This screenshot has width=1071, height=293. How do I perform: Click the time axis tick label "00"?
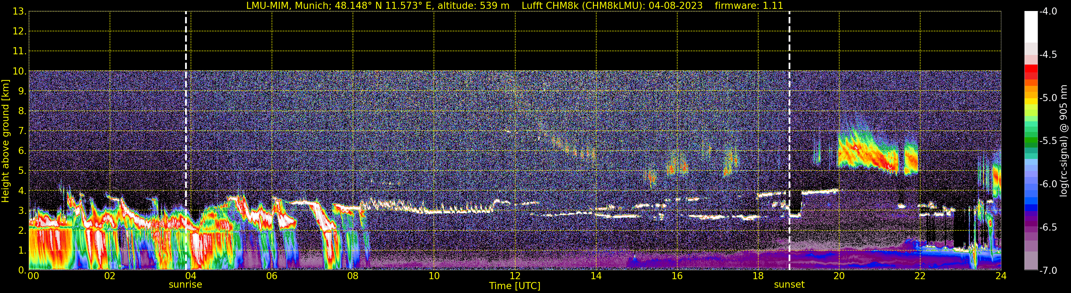point(33,276)
